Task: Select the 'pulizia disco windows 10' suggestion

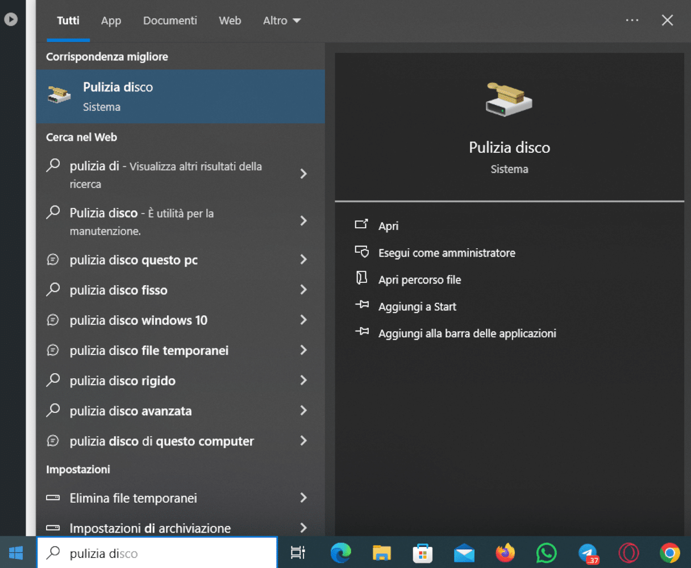Action: click(180, 320)
